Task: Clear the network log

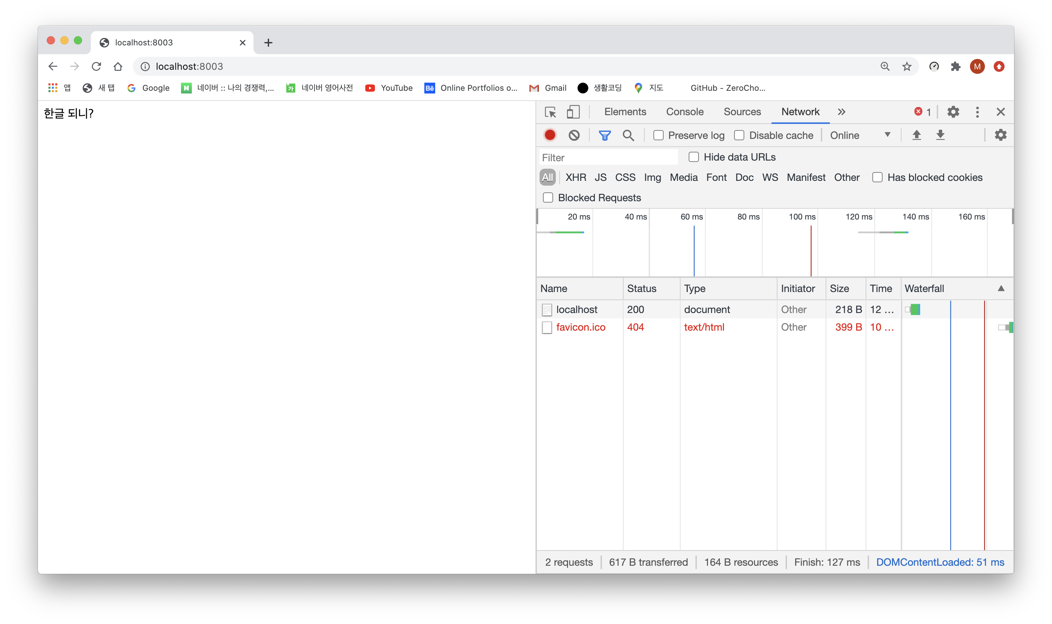Action: point(574,135)
